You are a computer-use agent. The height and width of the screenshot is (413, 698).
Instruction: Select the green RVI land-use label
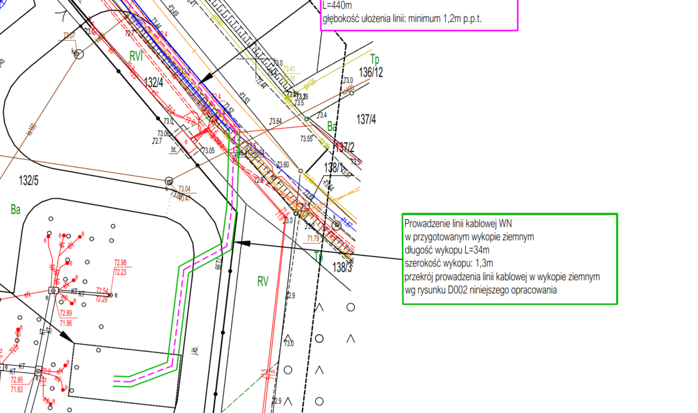coord(136,55)
